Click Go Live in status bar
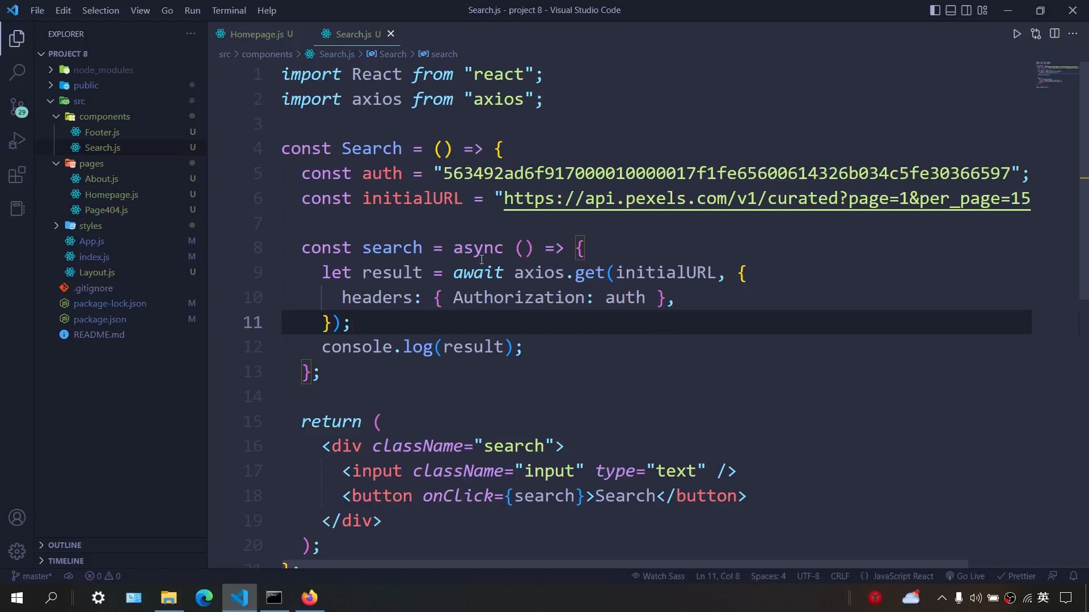 (x=965, y=576)
